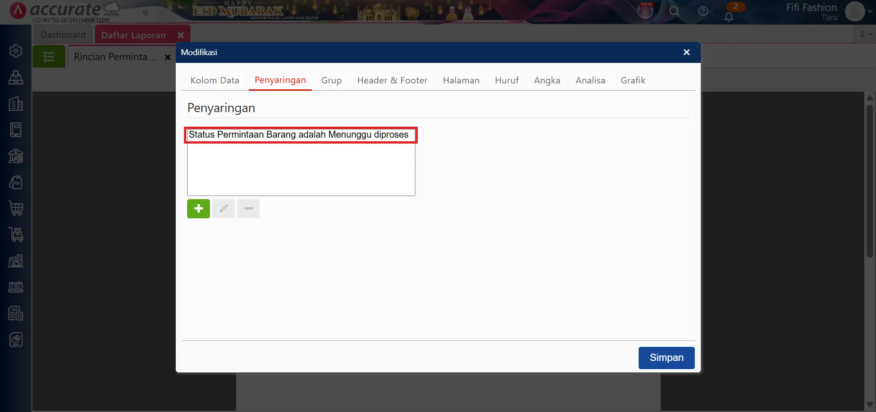Viewport: 876px width, 412px height.
Task: Close the Modifikasi dialog
Action: point(687,52)
